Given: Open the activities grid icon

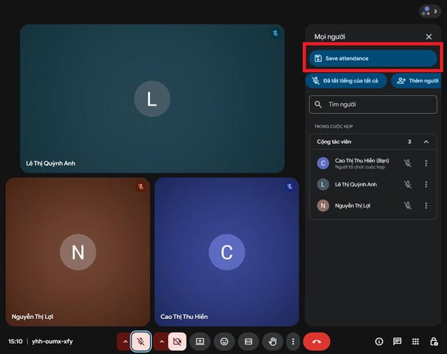Looking at the screenshot, I should (415, 341).
